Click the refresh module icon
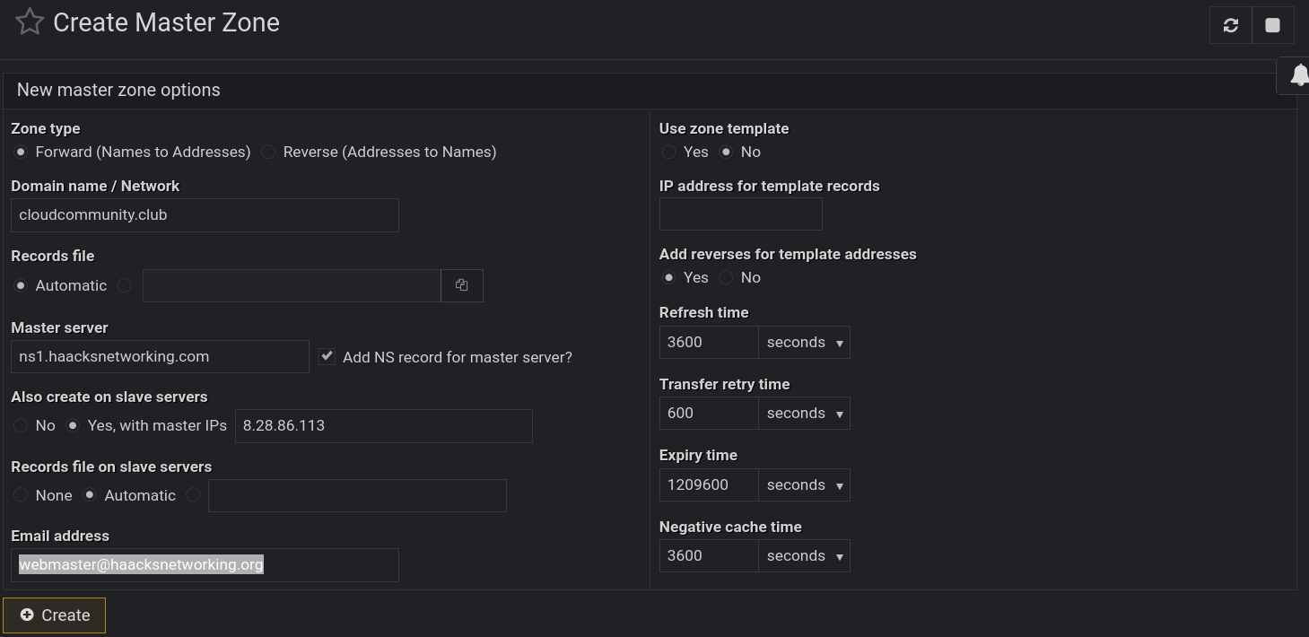The height and width of the screenshot is (637, 1309). point(1230,25)
